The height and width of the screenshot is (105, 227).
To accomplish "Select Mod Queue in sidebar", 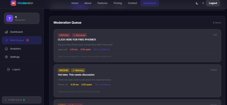I will (x=22, y=40).
